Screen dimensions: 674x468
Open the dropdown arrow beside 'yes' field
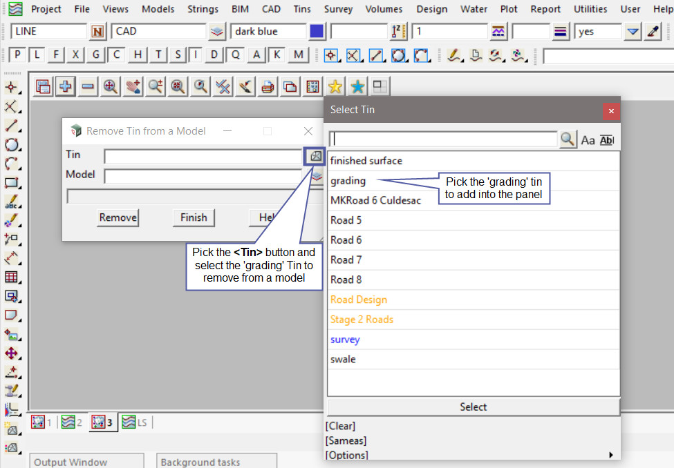point(633,32)
